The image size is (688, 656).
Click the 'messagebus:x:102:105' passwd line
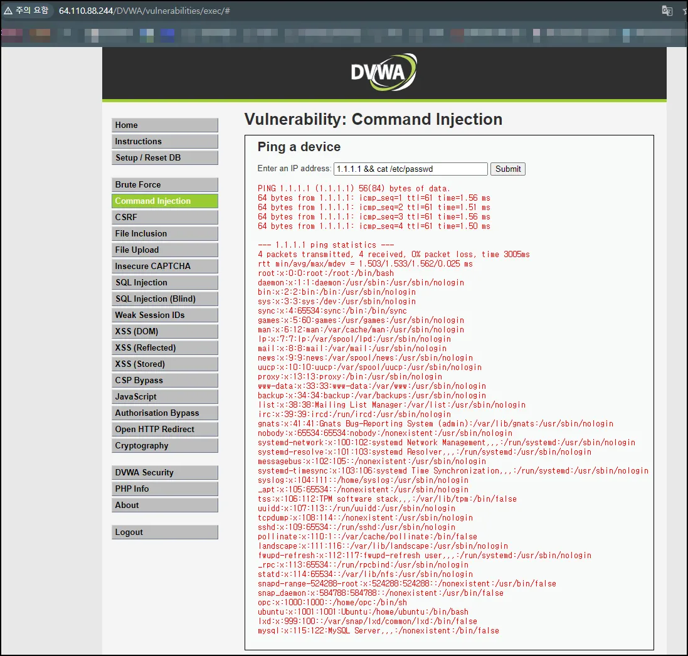372,462
